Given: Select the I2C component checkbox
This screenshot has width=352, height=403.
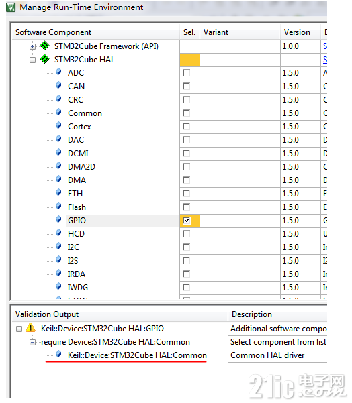Looking at the screenshot, I should tap(187, 247).
